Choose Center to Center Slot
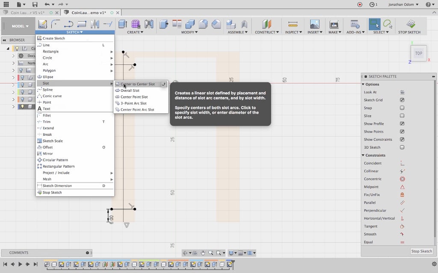Viewport: 438px width, 273px height. tap(137, 84)
